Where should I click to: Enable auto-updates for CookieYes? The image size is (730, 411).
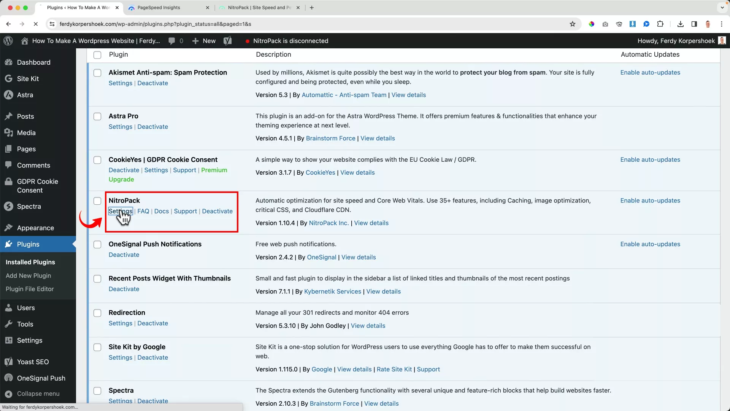[x=650, y=159]
